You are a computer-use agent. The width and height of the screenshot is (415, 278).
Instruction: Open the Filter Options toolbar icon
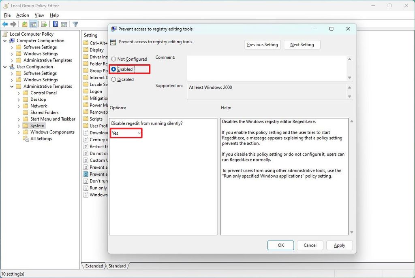tap(75, 24)
